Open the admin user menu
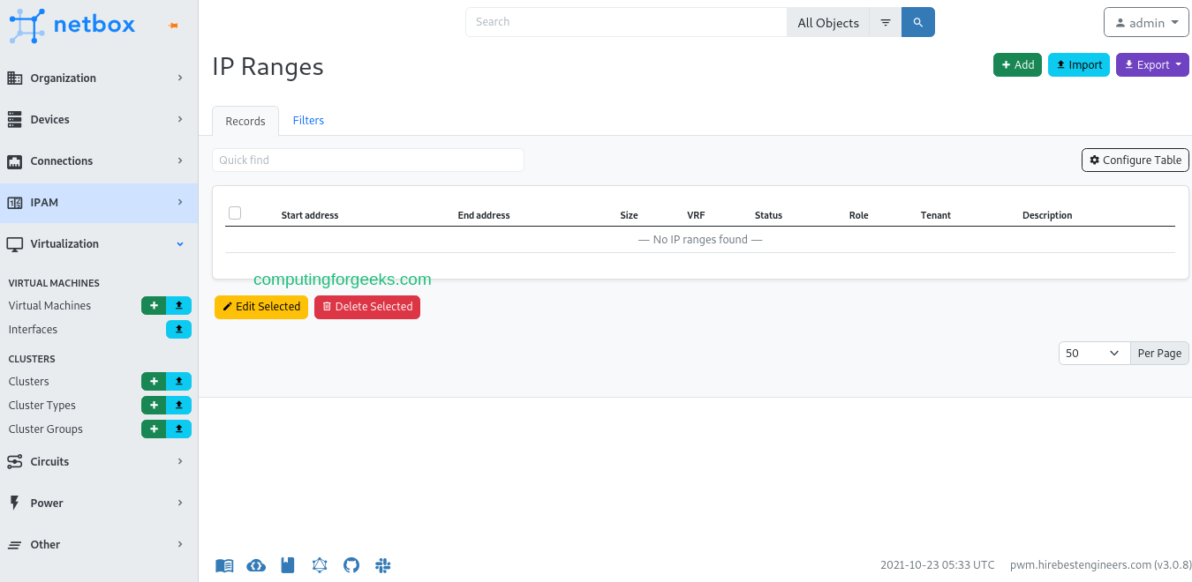 coord(1147,23)
